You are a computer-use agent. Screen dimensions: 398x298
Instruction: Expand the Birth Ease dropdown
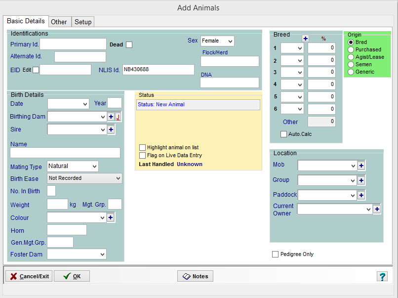[118, 178]
